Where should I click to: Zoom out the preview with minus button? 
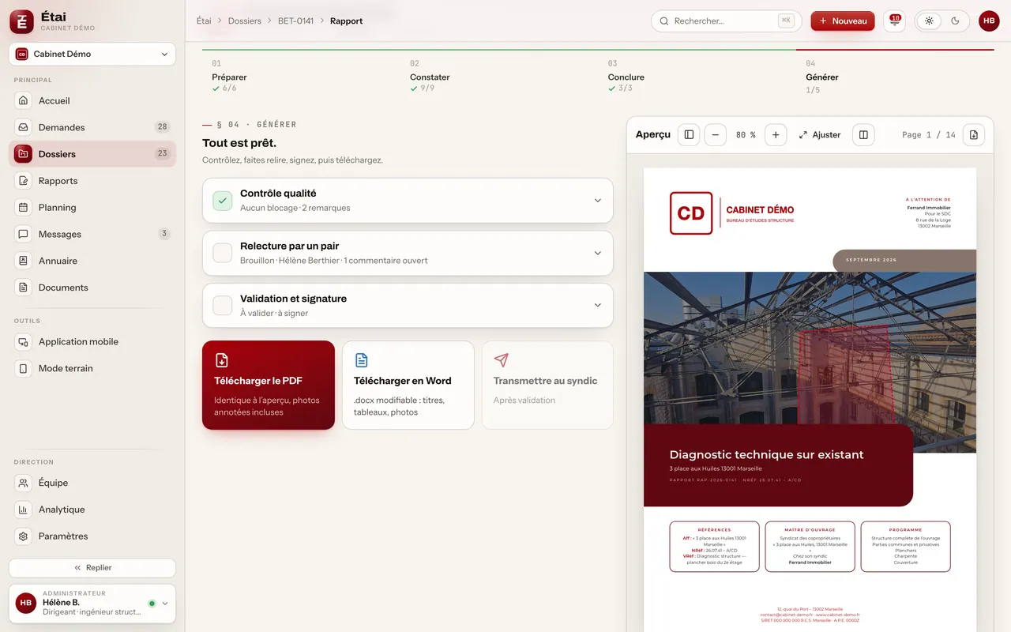point(715,135)
